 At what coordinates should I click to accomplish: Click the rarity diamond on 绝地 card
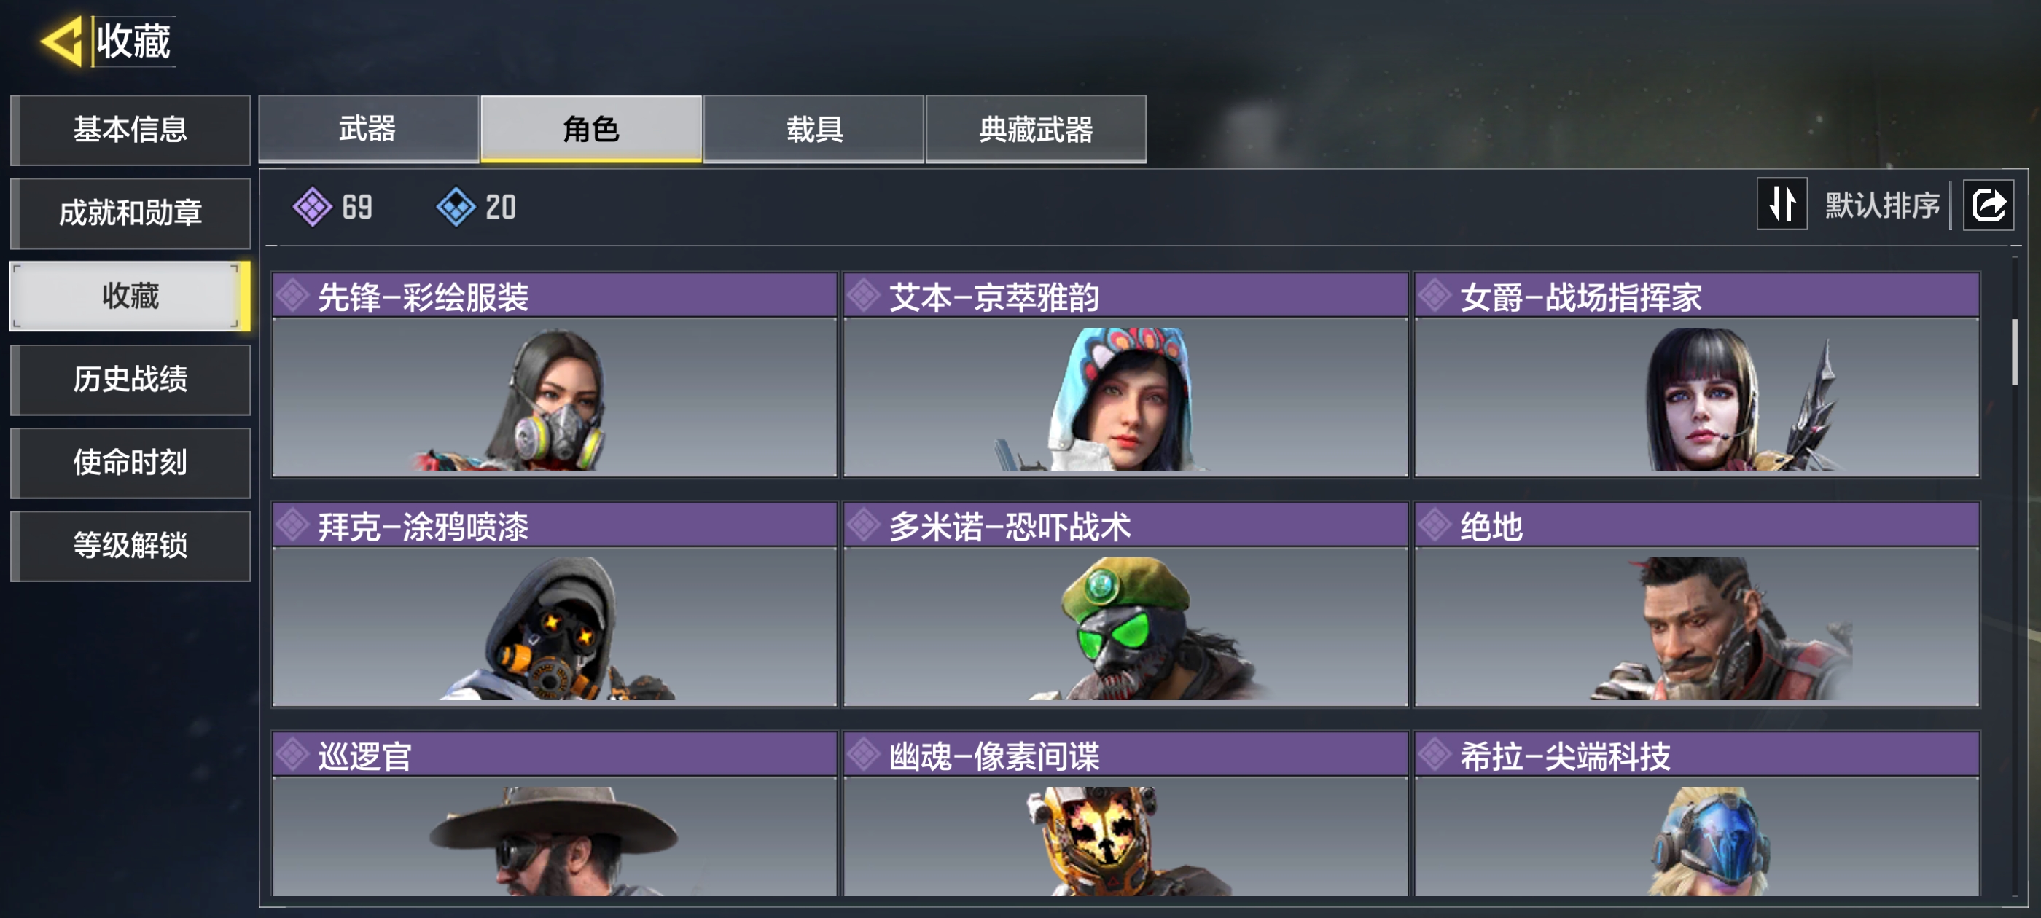coord(1435,525)
